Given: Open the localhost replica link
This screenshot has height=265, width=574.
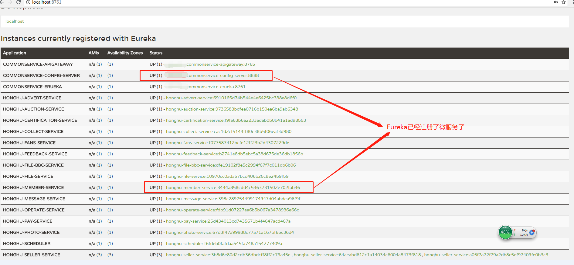Looking at the screenshot, I should 15,21.
